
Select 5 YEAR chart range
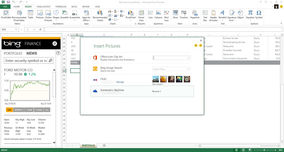tap(39, 110)
